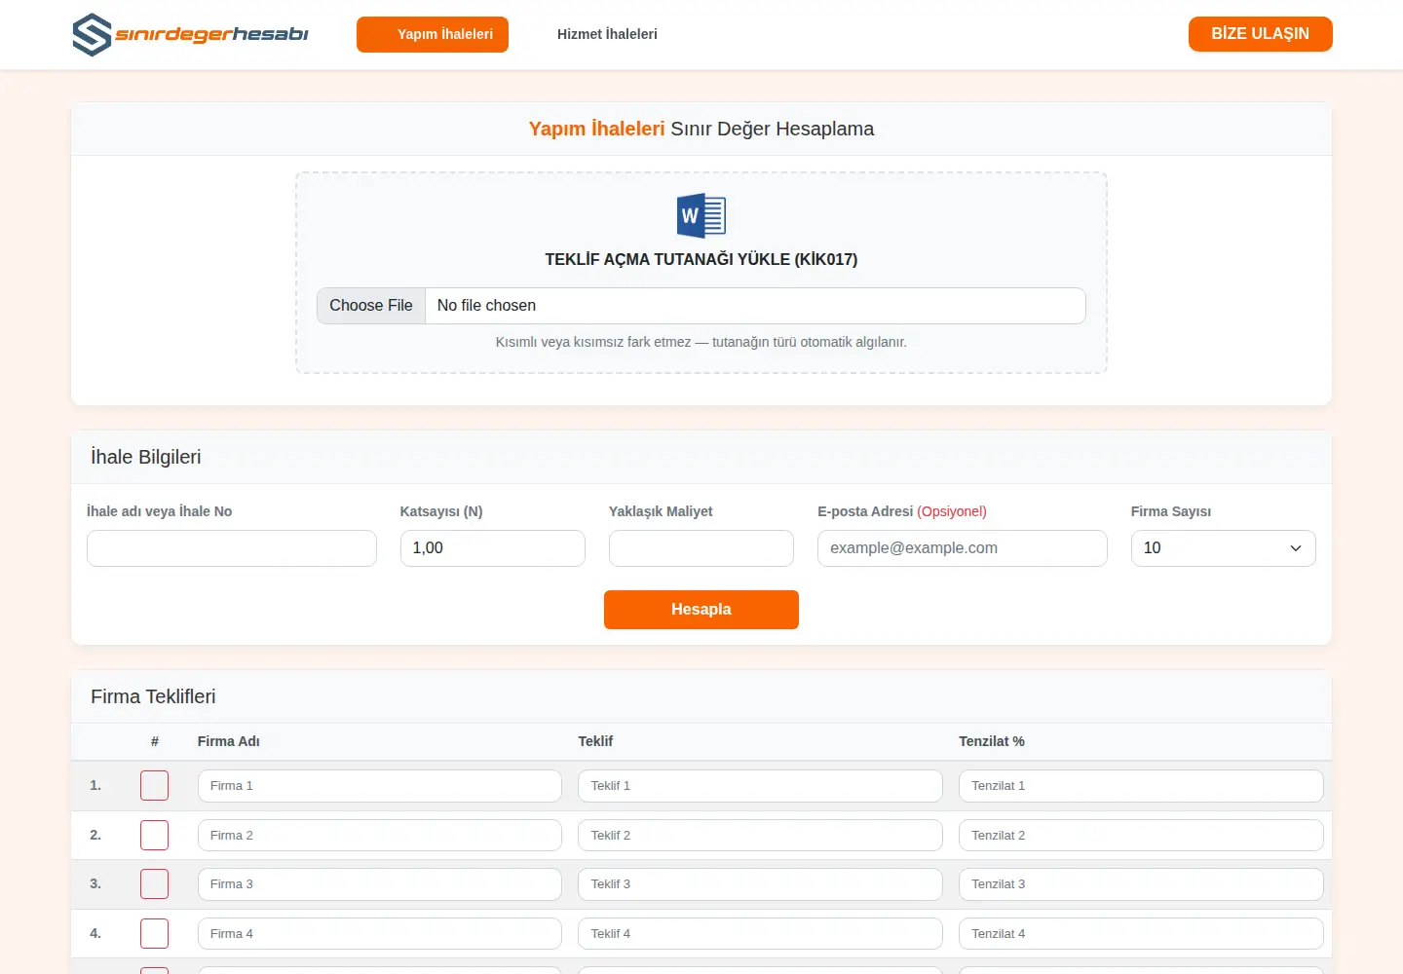Image resolution: width=1403 pixels, height=974 pixels.
Task: Click the Teklif 4 input field
Action: (760, 934)
